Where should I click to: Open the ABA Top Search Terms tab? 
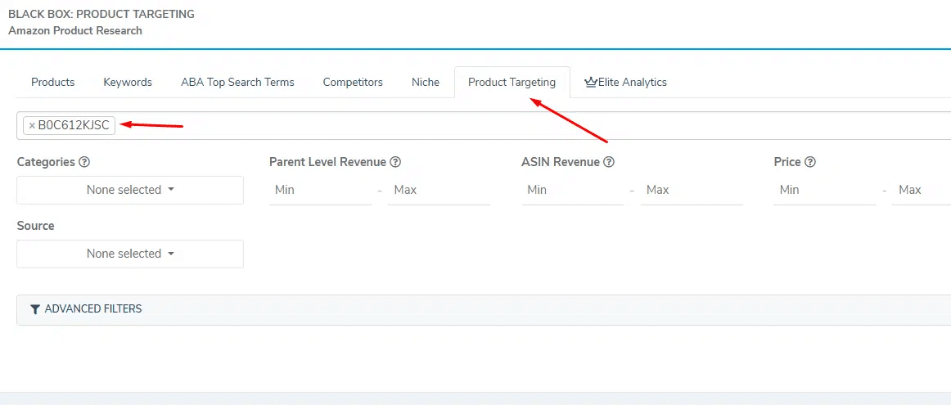pyautogui.click(x=237, y=82)
